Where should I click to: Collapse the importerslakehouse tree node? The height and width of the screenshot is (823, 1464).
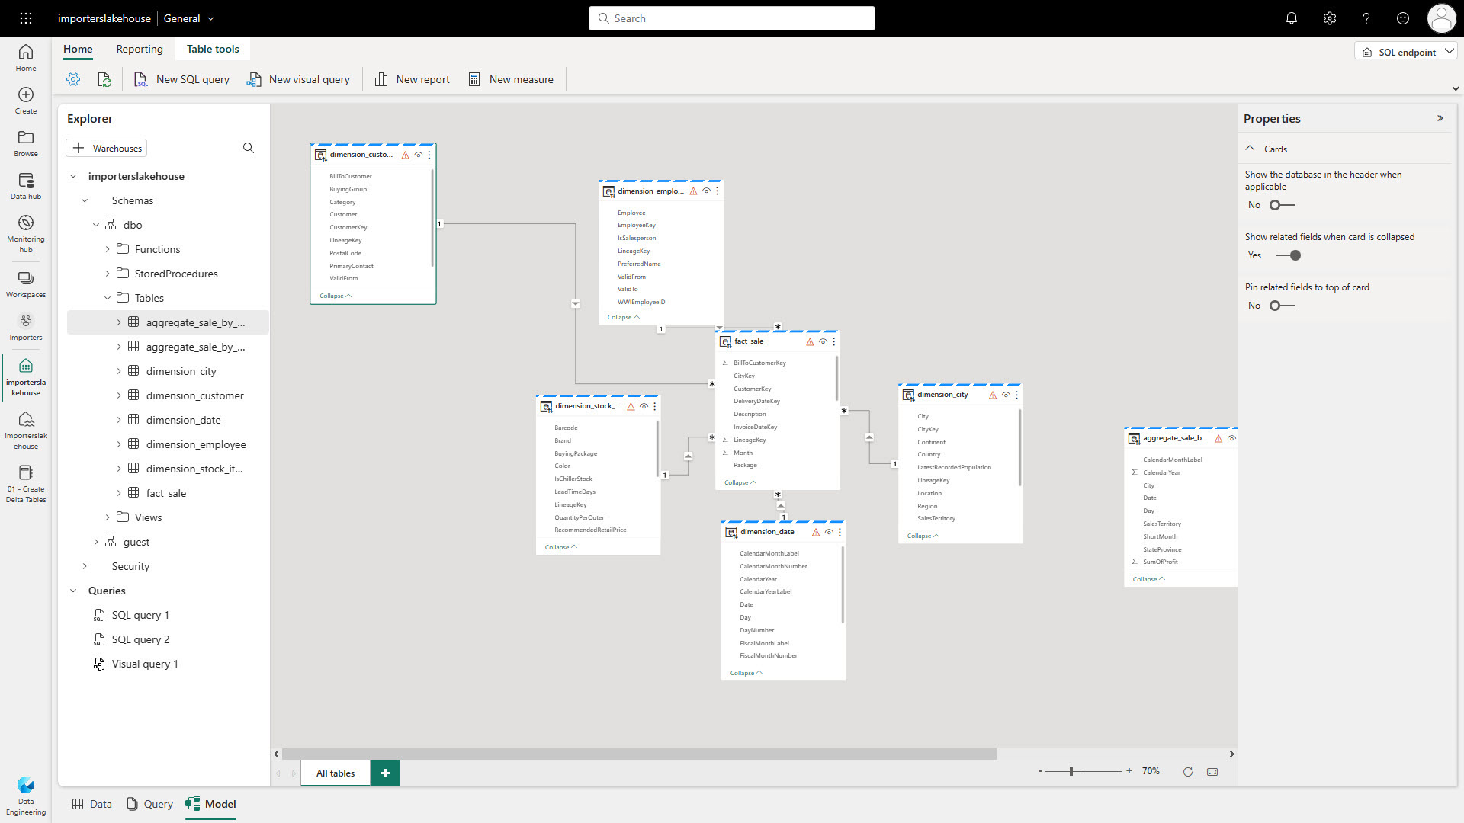point(73,176)
